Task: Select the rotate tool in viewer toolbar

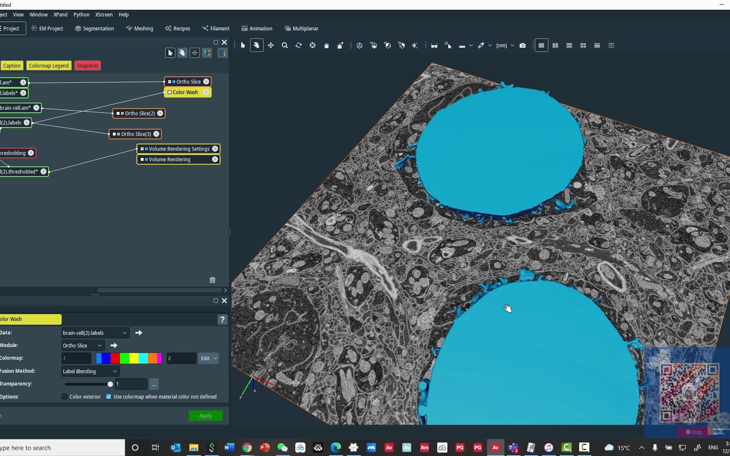Action: (299, 46)
